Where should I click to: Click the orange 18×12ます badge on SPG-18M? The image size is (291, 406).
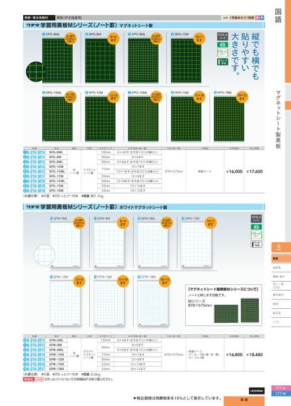242,97
